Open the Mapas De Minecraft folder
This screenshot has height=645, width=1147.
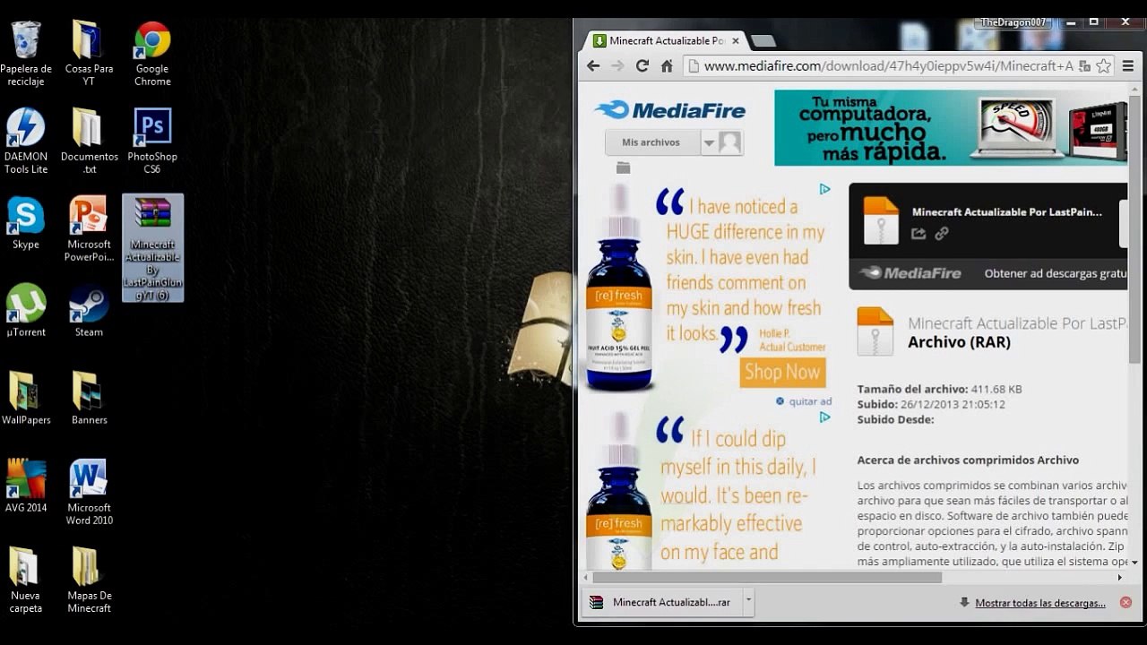(89, 580)
